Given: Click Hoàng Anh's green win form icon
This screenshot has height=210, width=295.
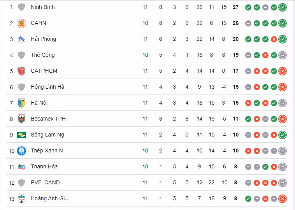Looking at the screenshot, I should [248, 199].
